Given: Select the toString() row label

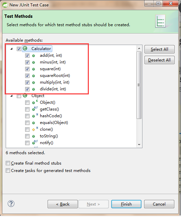Looking at the screenshot, I should click(x=49, y=136).
